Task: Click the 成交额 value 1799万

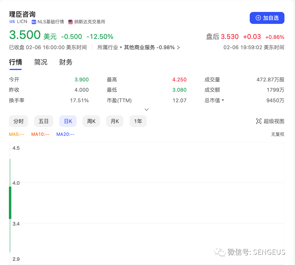Action: click(x=276, y=90)
